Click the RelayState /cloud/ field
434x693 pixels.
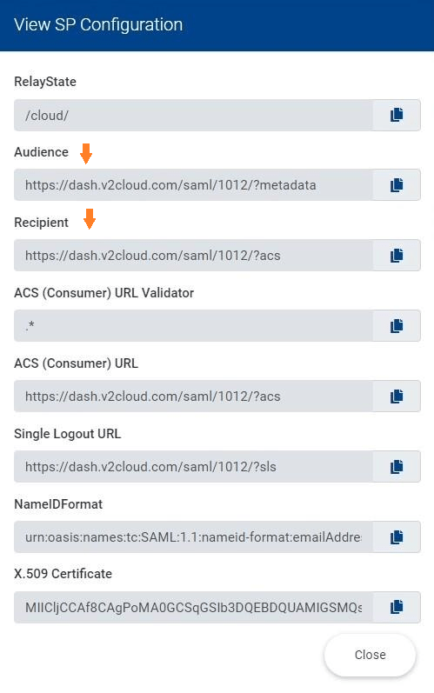(x=194, y=115)
